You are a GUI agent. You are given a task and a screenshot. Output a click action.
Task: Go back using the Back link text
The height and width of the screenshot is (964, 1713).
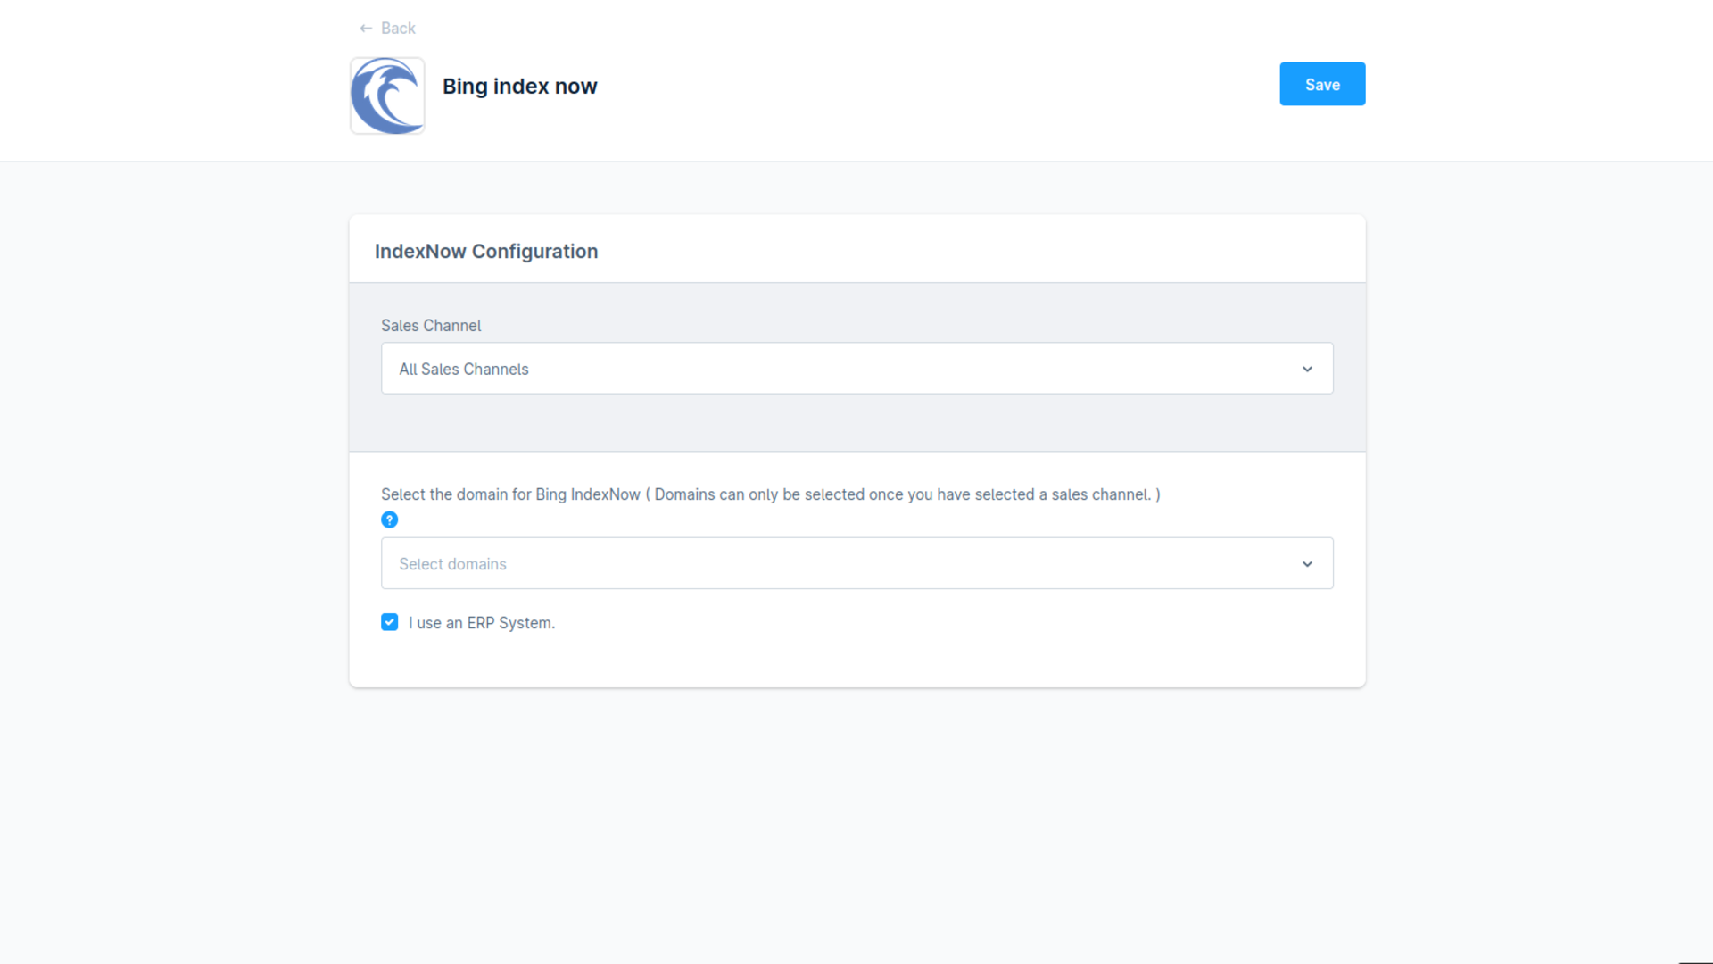coord(398,29)
